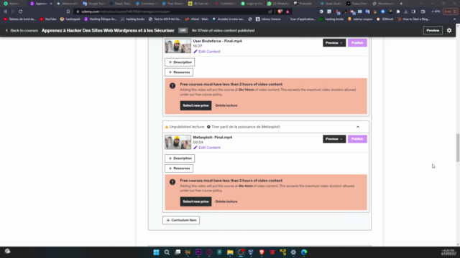The height and width of the screenshot is (258, 460).
Task: Open udemy coupon bookmark
Action: (360, 19)
